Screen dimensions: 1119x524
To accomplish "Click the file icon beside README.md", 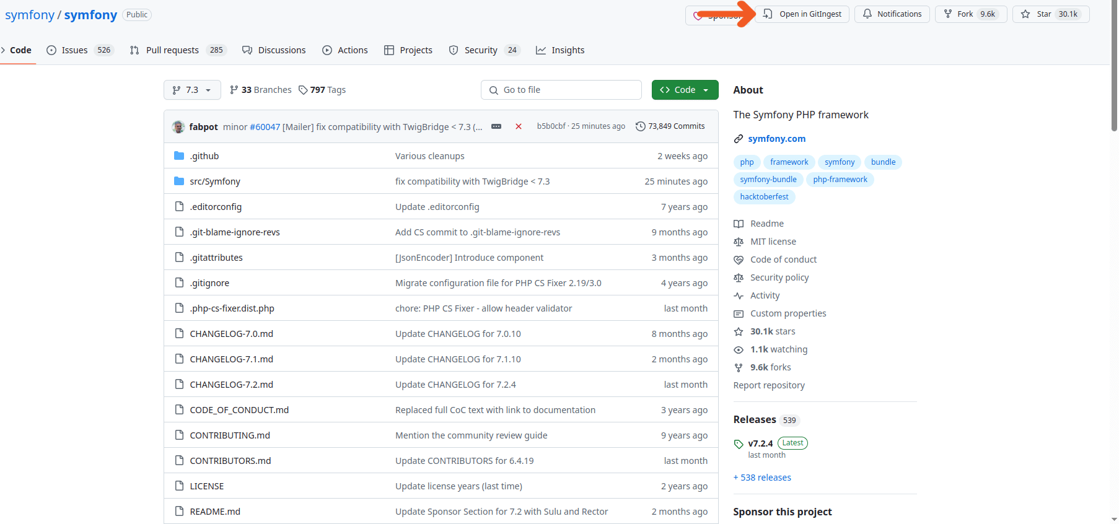I will (x=179, y=511).
